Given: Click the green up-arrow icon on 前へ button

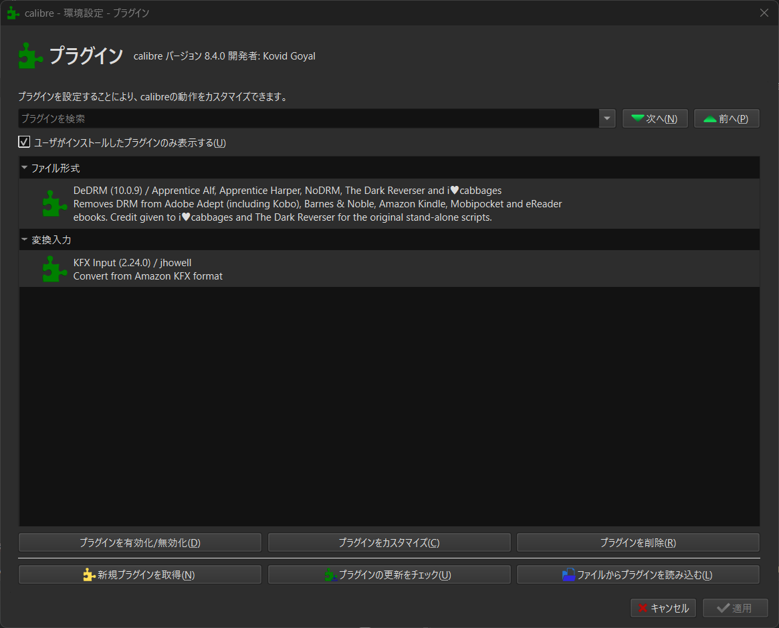Looking at the screenshot, I should pos(710,118).
